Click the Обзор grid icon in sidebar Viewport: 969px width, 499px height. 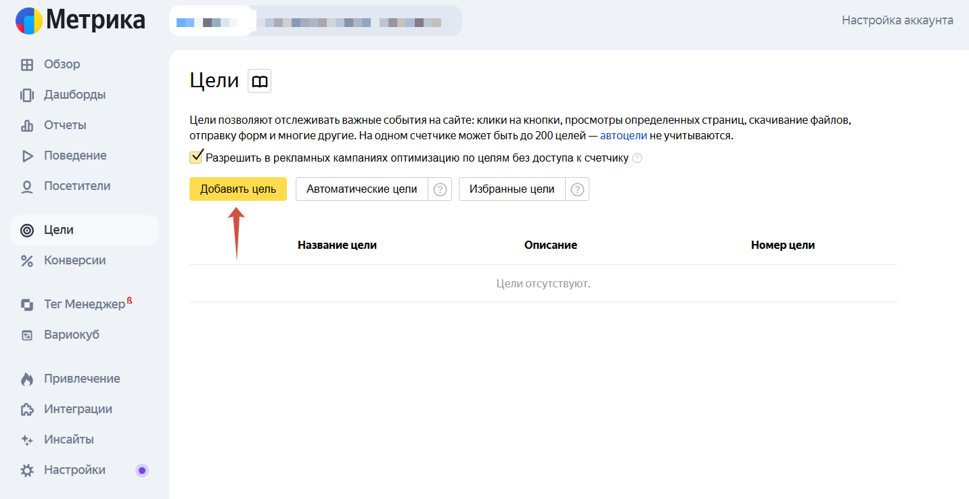click(27, 65)
